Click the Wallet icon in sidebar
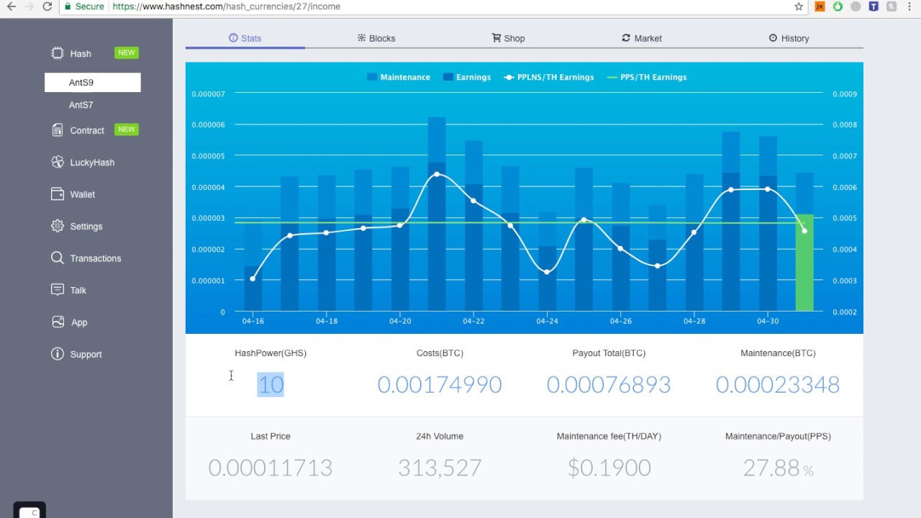 (x=58, y=194)
